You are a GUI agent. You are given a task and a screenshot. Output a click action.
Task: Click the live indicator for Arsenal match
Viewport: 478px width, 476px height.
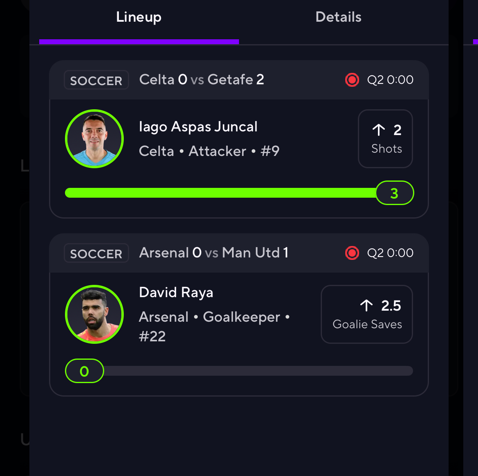click(352, 253)
